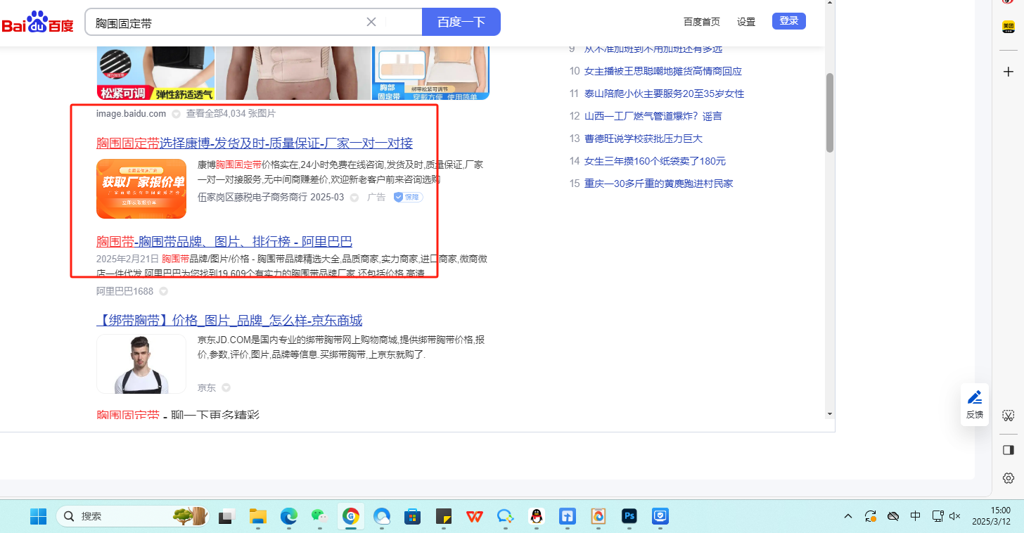The height and width of the screenshot is (533, 1024).
Task: Mute or unmute the volume tray icon
Action: 954,516
